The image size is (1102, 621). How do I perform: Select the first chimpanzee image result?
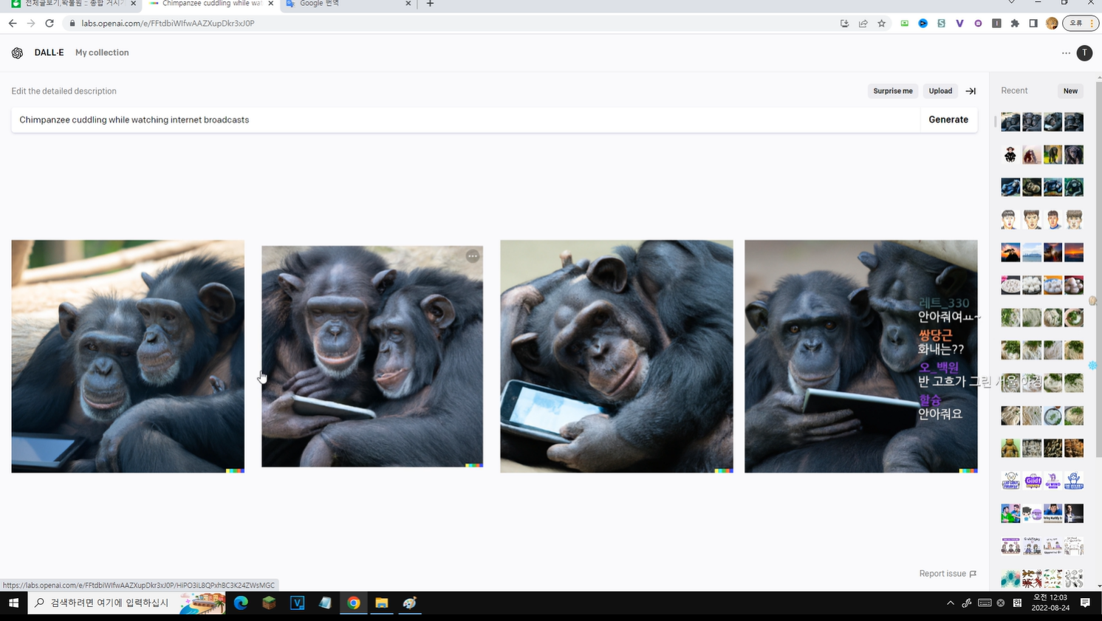click(x=128, y=356)
